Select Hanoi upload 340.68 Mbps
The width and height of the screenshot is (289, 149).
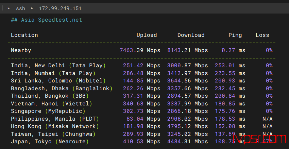[142, 104]
